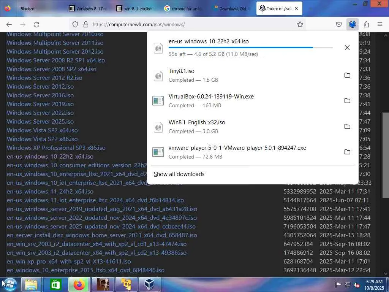Open Windows Server 2019.iso link

click(40, 104)
